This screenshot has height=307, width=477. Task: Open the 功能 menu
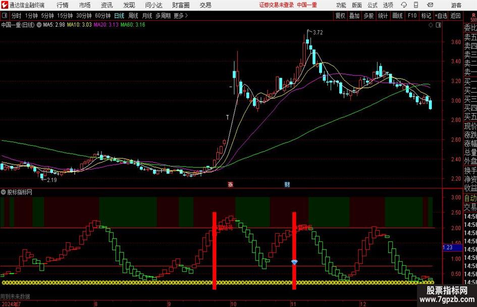341,5
